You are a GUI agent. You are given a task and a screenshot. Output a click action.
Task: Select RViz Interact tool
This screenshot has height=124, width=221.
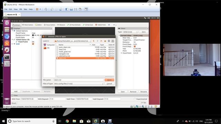(x=16, y=25)
